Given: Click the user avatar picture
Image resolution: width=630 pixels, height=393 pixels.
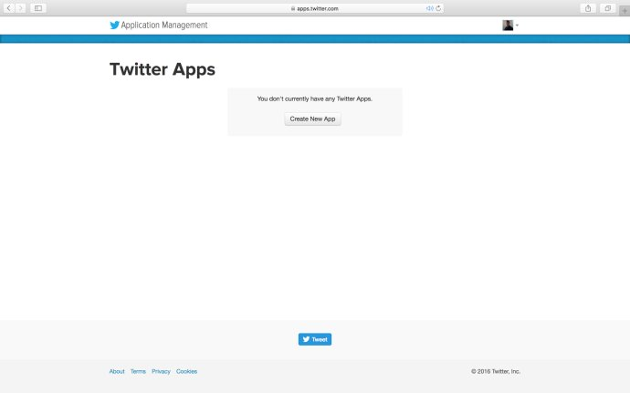Looking at the screenshot, I should pyautogui.click(x=508, y=26).
